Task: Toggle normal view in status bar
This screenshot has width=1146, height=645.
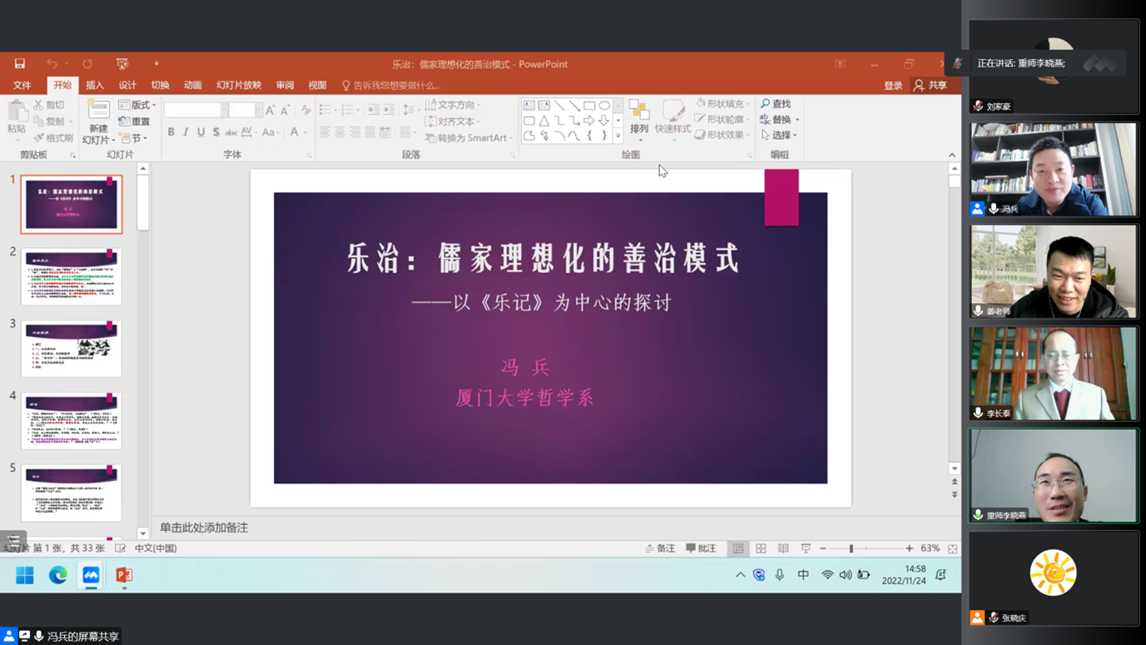Action: [x=738, y=548]
